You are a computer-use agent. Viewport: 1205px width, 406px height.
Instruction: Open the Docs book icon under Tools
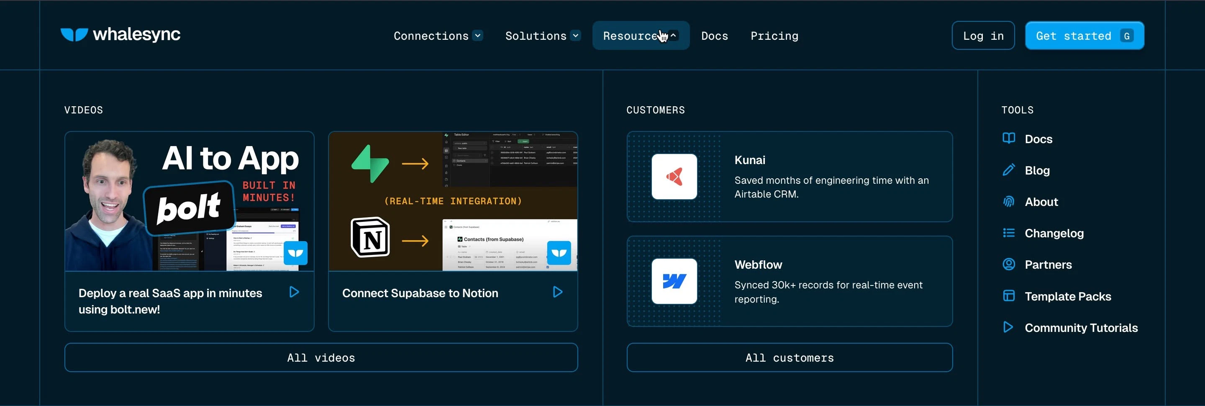1008,139
